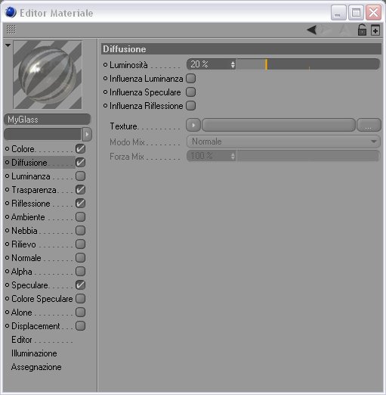Enable Influenza Speculare checkbox
This screenshot has width=386, height=395.
coord(190,92)
